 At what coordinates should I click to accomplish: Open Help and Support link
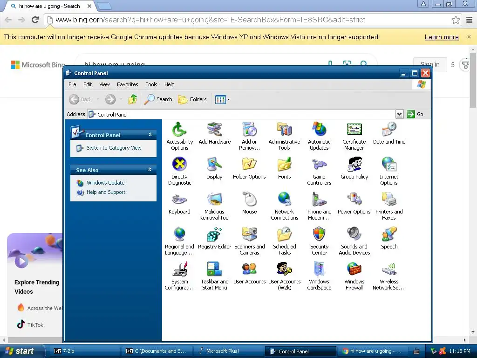point(106,193)
